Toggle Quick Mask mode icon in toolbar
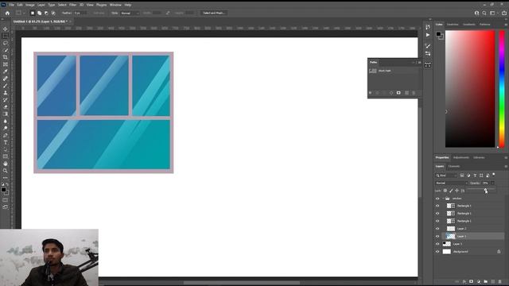The image size is (509, 286). click(x=6, y=200)
